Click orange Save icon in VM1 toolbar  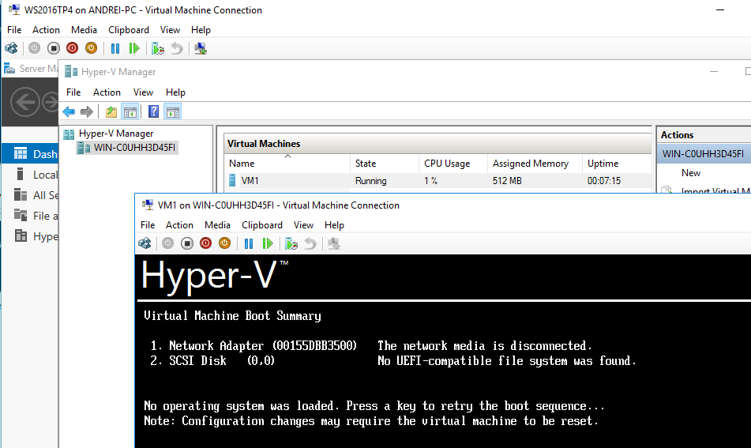click(x=224, y=243)
